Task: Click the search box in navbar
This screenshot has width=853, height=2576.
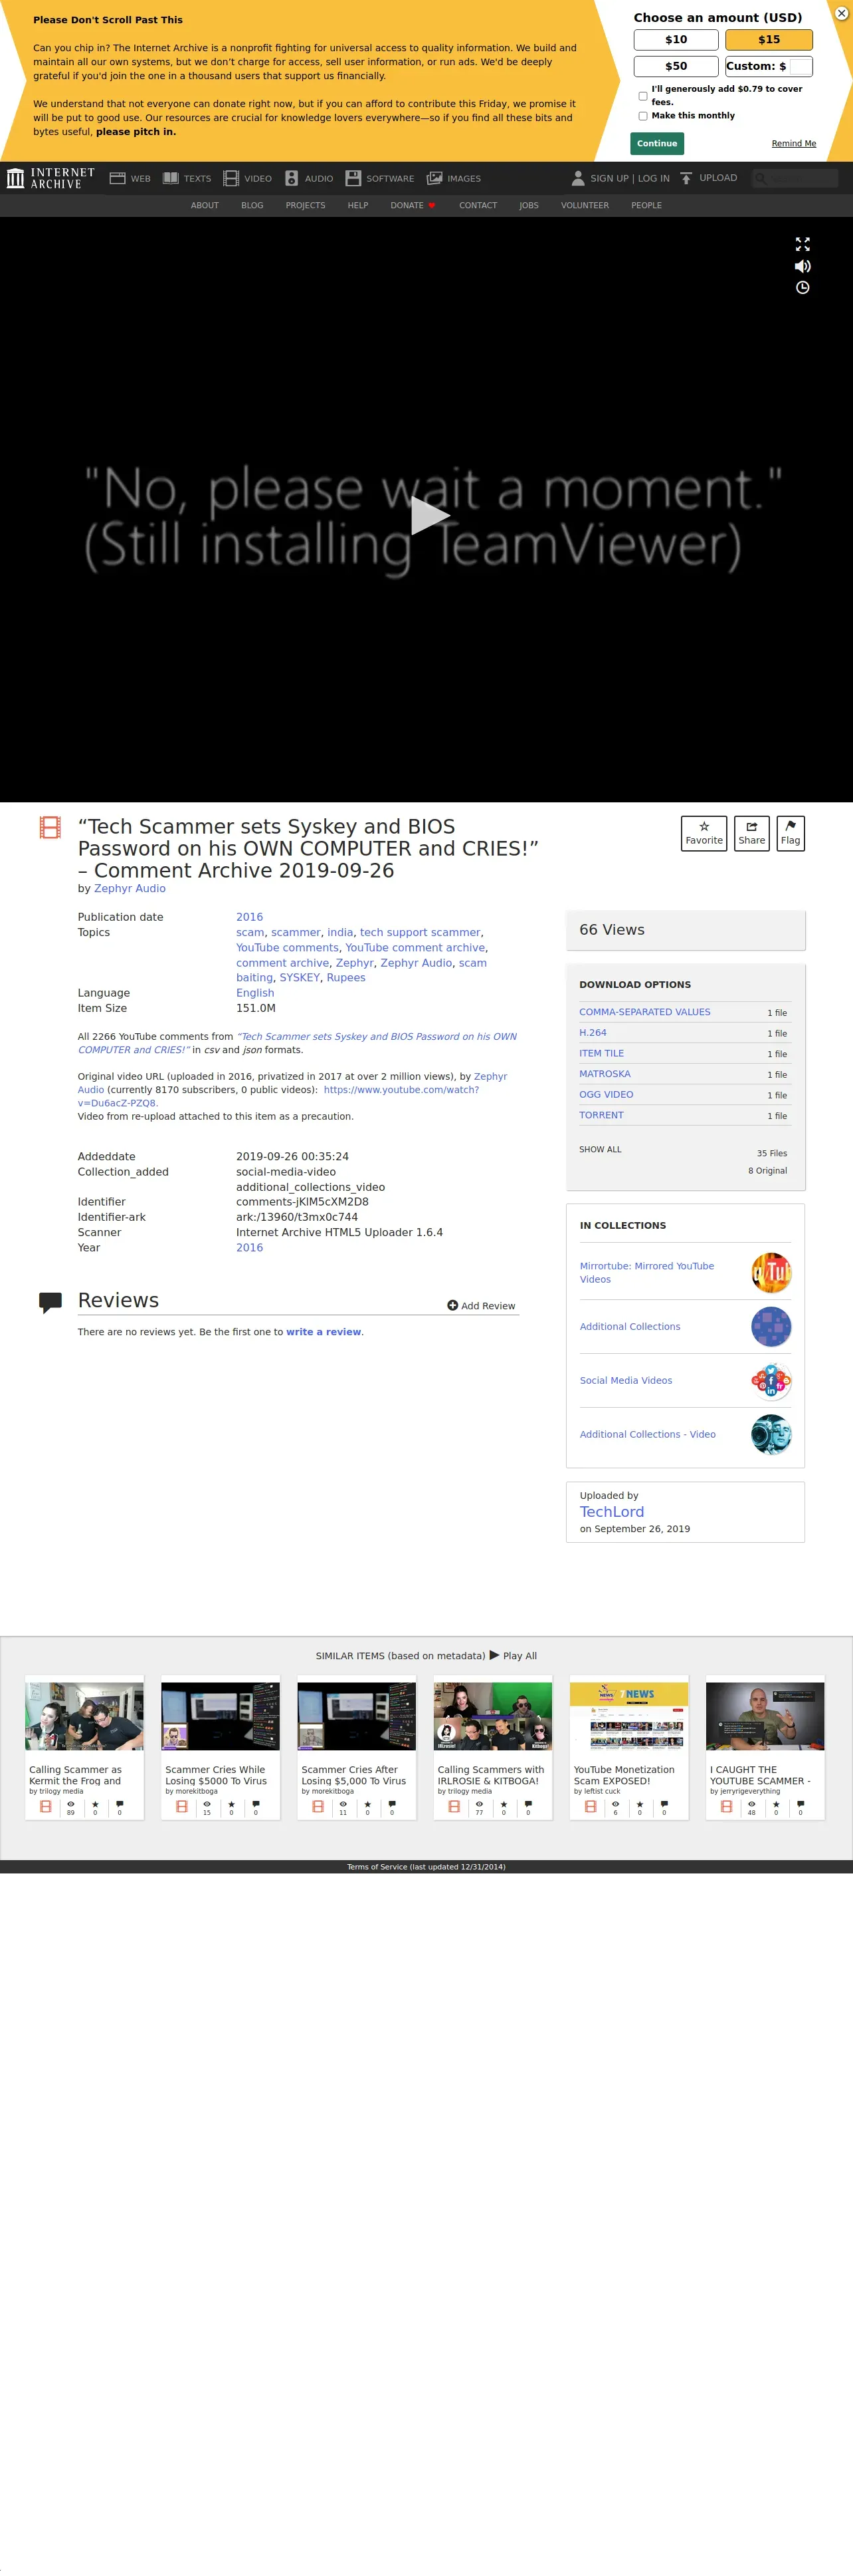Action: [x=794, y=178]
